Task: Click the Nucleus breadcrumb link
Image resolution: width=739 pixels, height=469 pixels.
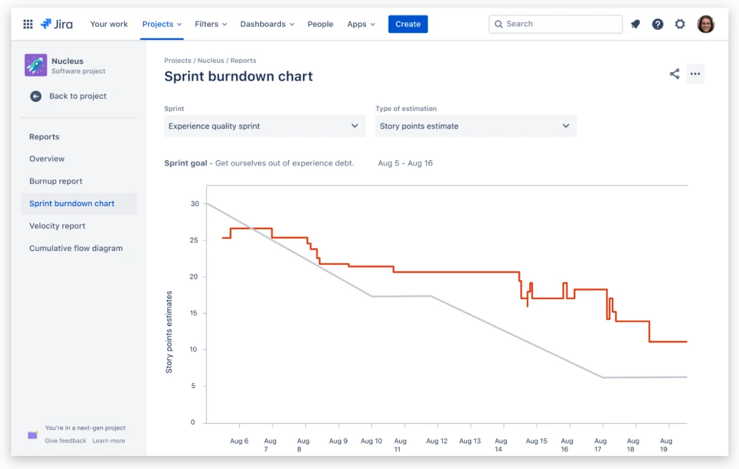Action: pyautogui.click(x=210, y=60)
